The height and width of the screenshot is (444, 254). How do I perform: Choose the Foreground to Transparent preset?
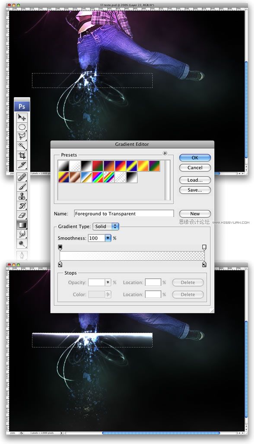coord(75,166)
